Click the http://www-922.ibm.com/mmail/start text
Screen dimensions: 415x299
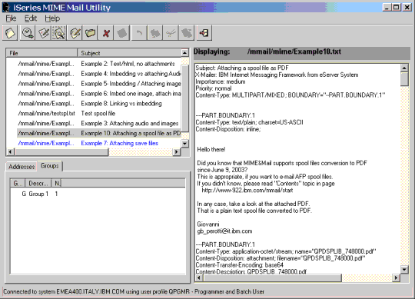tap(247, 191)
